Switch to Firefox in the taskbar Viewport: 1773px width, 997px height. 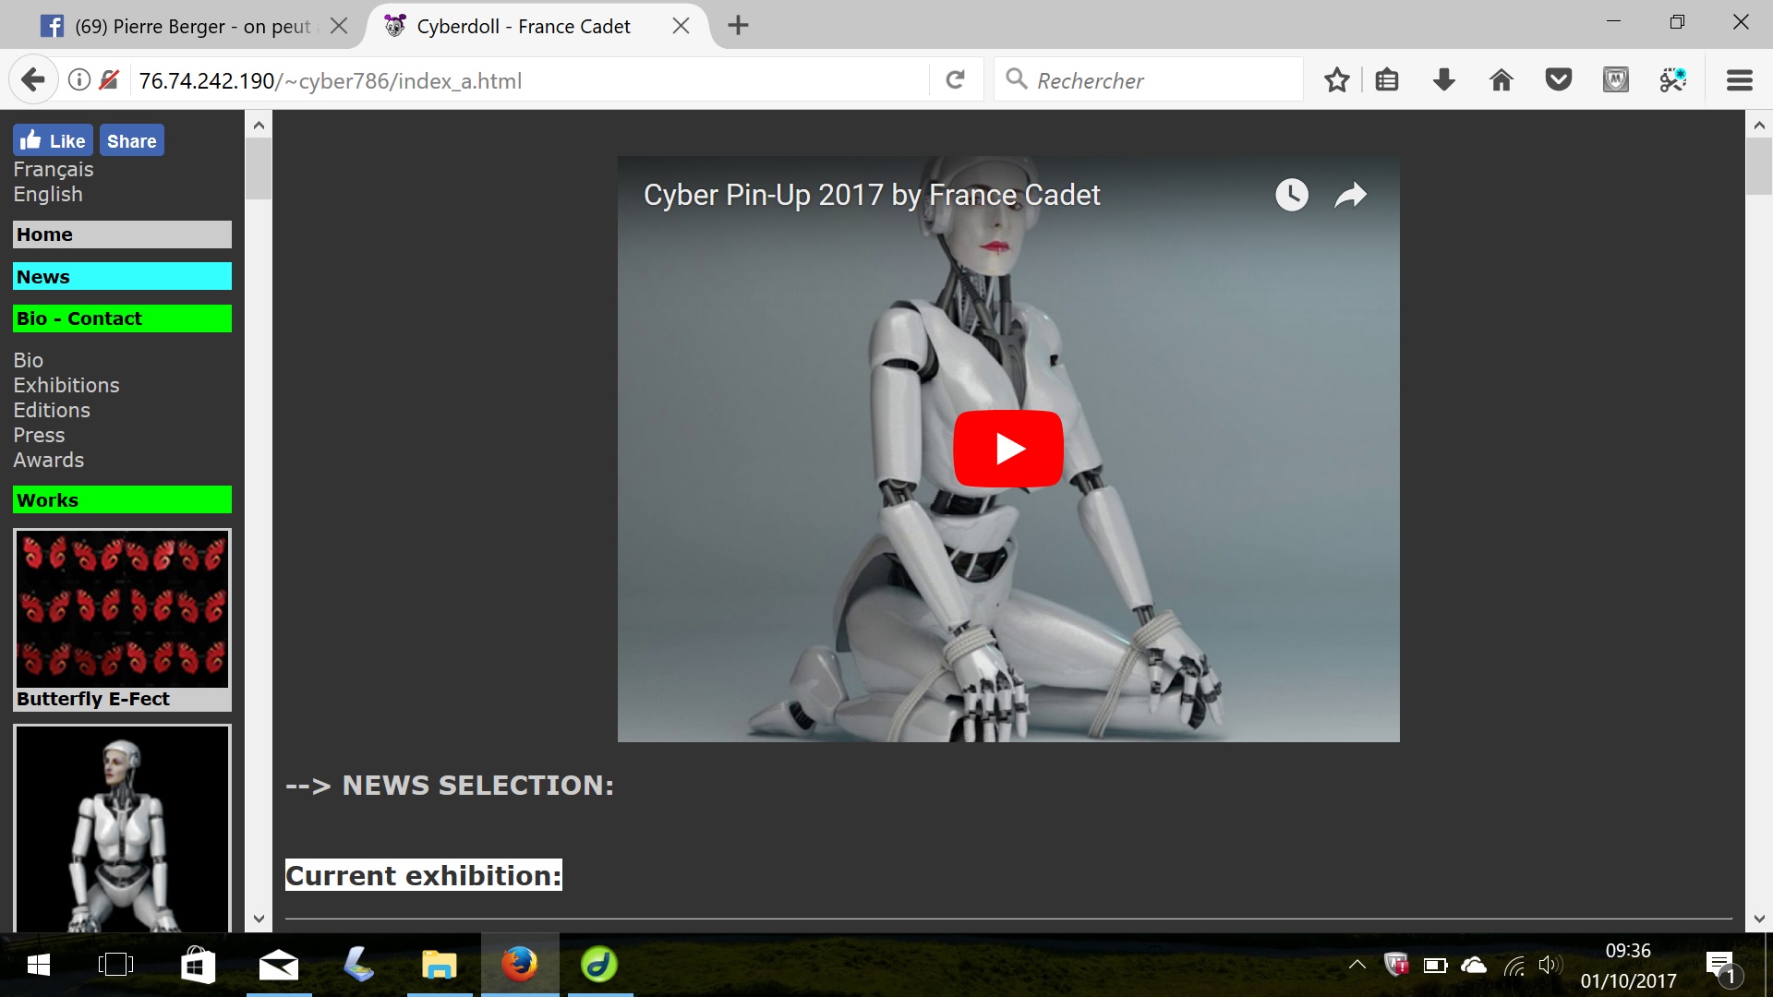point(519,965)
